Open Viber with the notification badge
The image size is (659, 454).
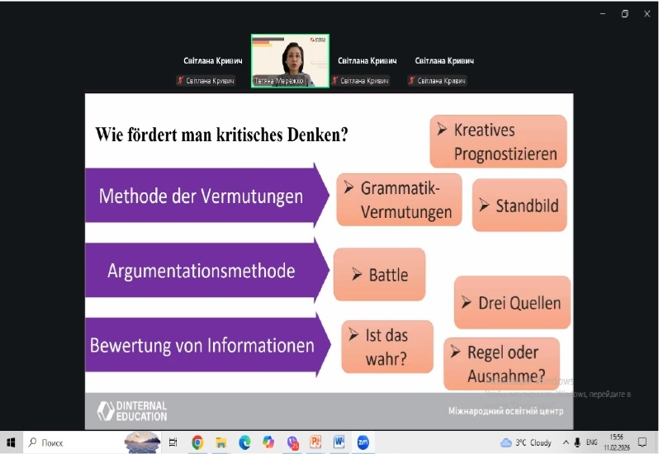click(x=292, y=442)
